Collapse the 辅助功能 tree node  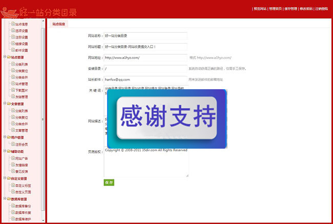tap(5, 151)
